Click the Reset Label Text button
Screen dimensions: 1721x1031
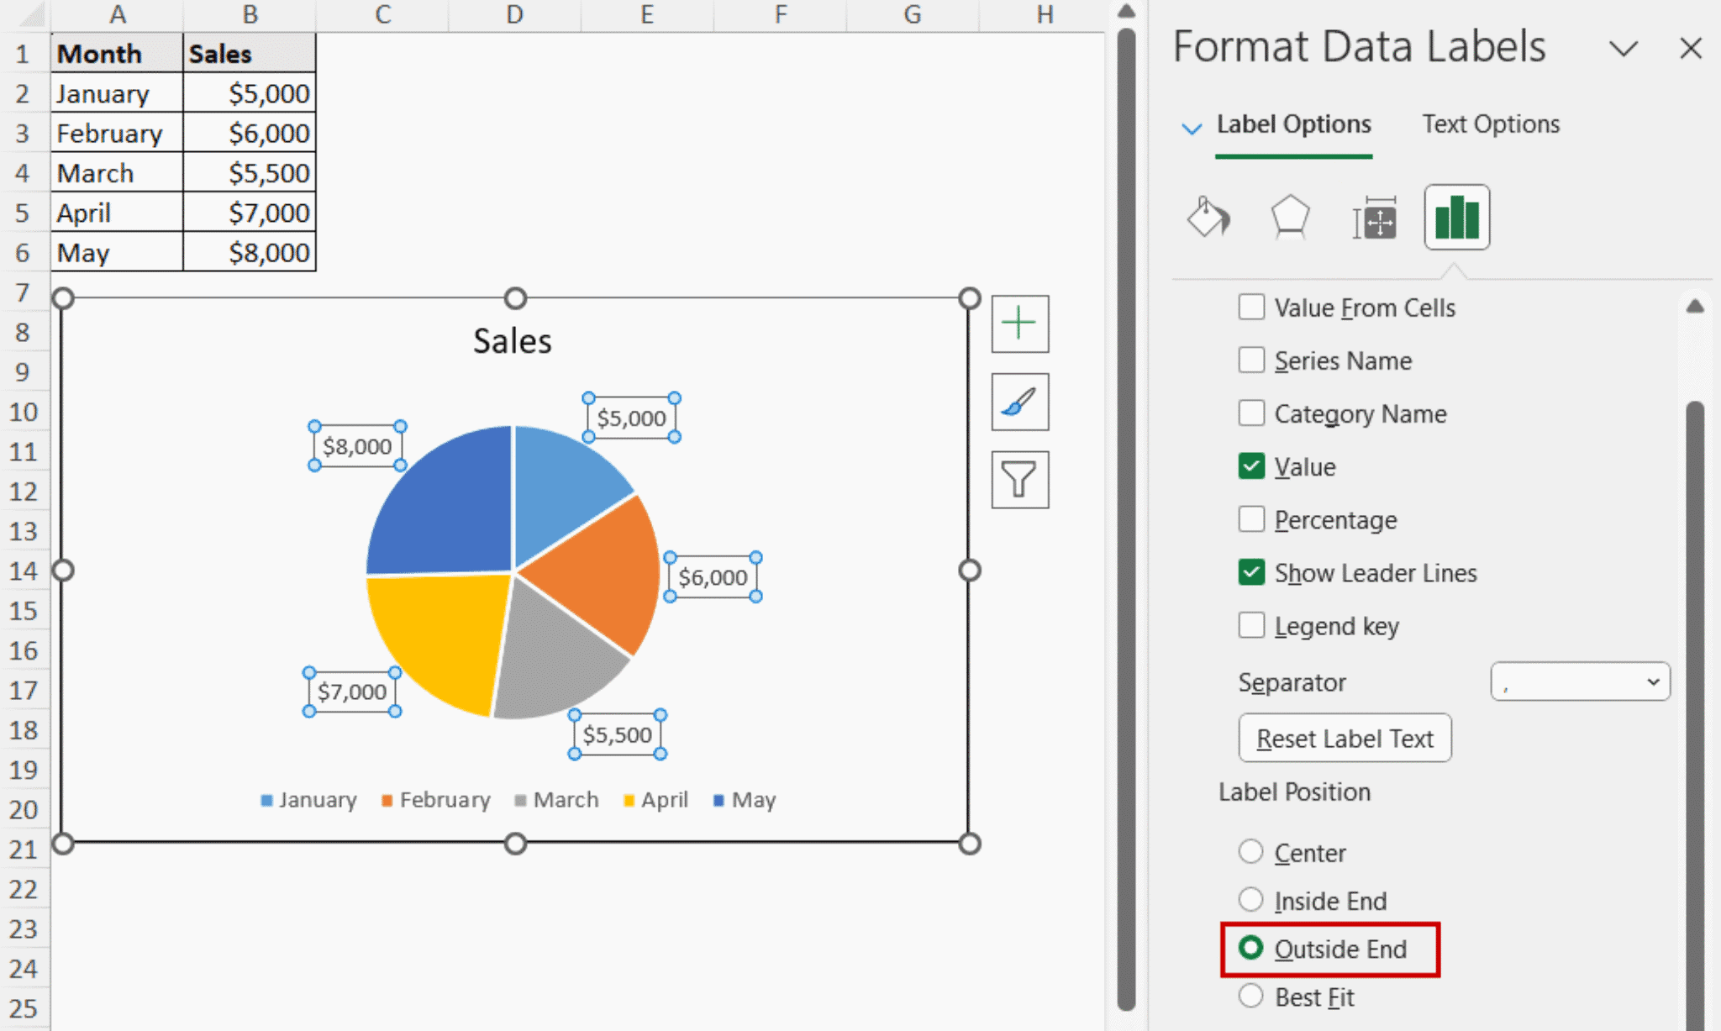(1345, 738)
